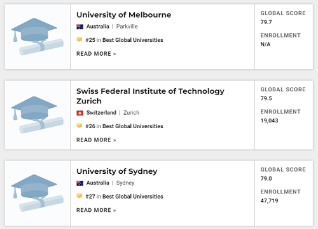Image resolution: width=318 pixels, height=229 pixels.
Task: Click READ MORE under University of Sydney
Action: pos(96,210)
